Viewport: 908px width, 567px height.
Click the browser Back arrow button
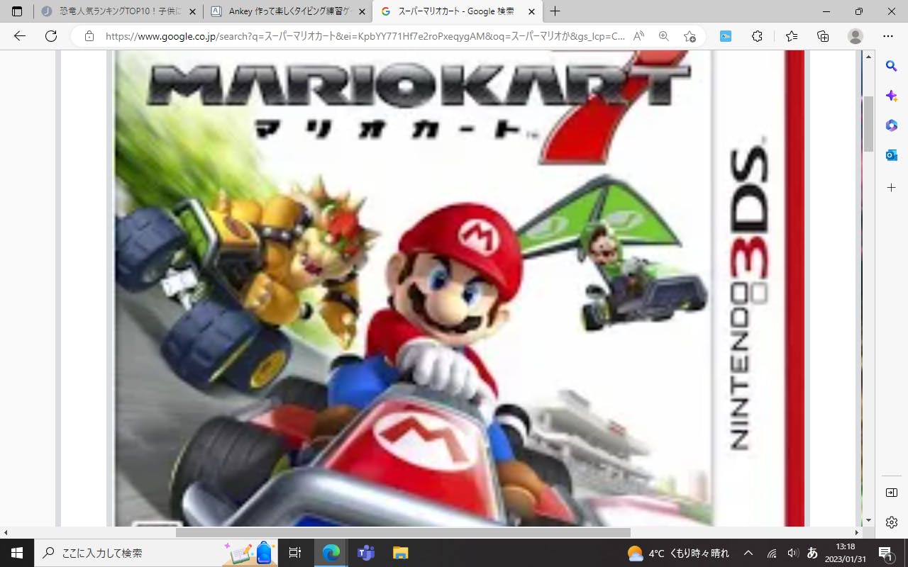pyautogui.click(x=20, y=36)
